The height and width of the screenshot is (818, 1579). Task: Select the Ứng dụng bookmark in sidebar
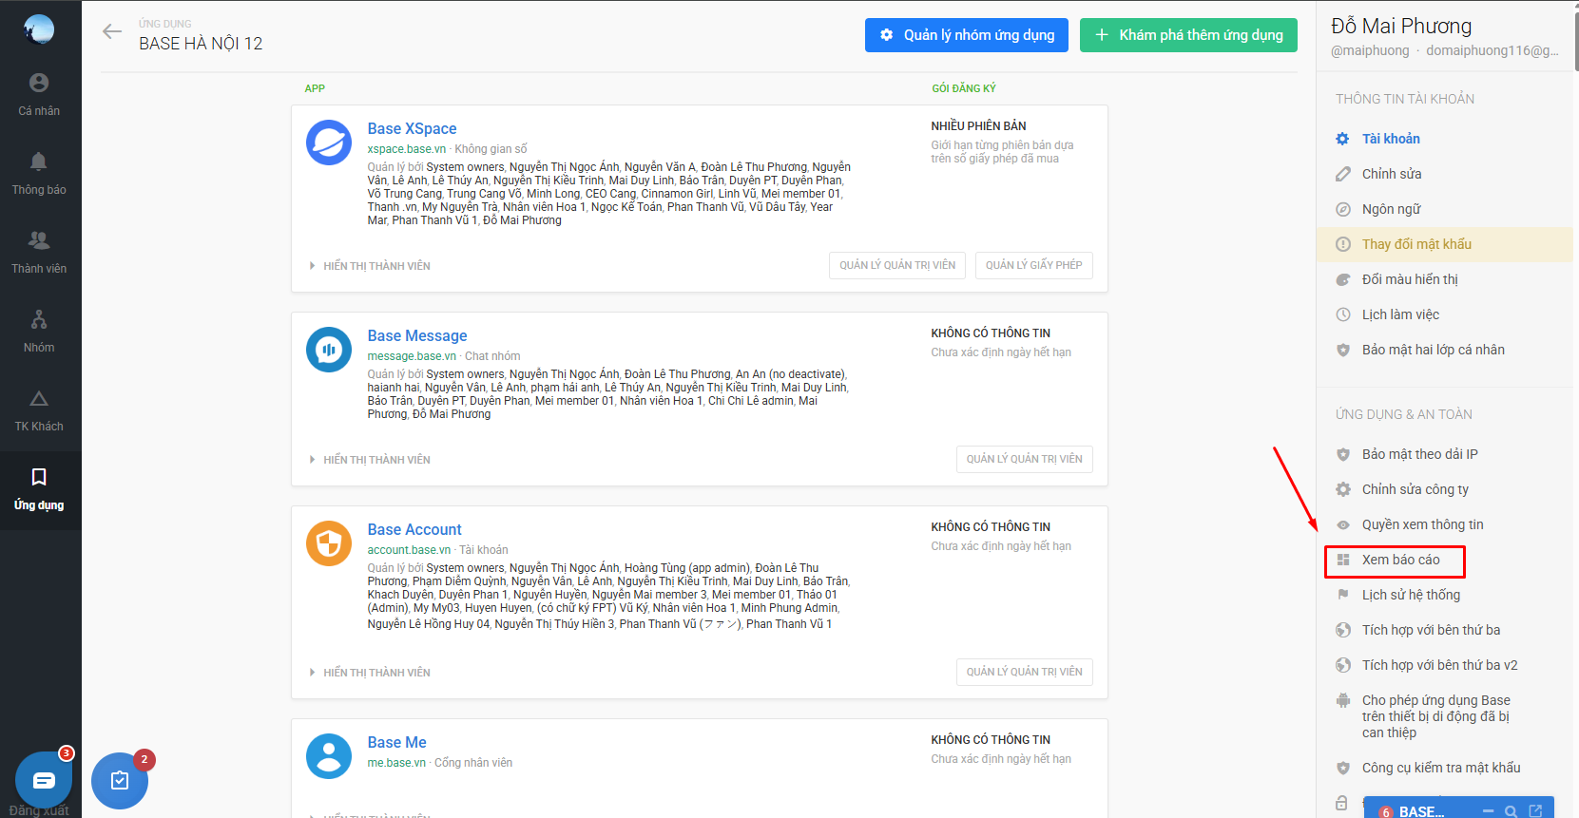39,489
